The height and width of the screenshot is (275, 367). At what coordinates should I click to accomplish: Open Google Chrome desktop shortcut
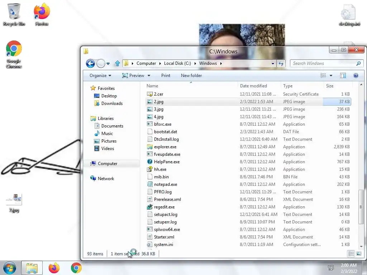click(14, 54)
